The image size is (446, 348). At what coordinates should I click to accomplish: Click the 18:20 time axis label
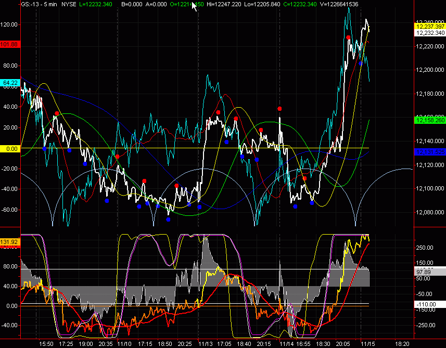pyautogui.click(x=402, y=344)
